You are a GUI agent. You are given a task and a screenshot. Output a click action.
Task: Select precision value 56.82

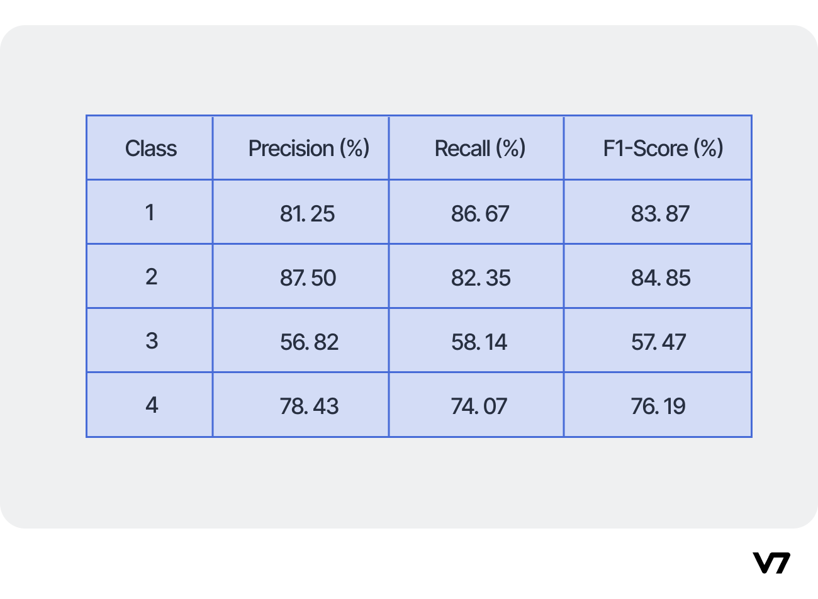310,342
